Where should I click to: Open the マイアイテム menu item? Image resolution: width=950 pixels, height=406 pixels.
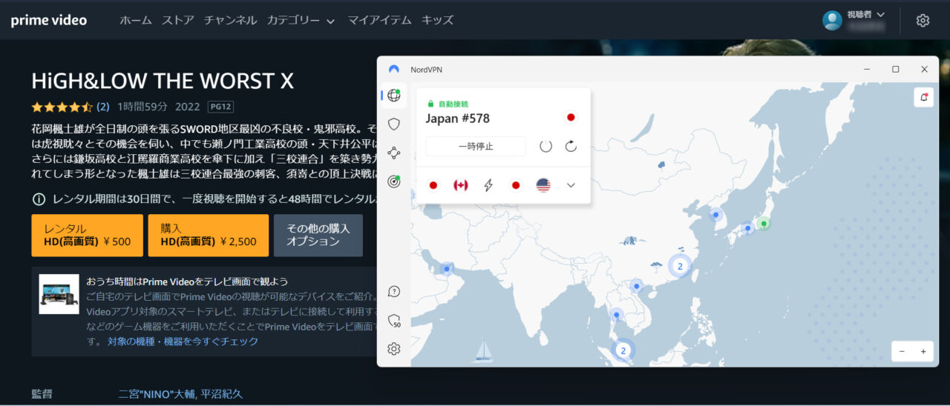[x=379, y=20]
